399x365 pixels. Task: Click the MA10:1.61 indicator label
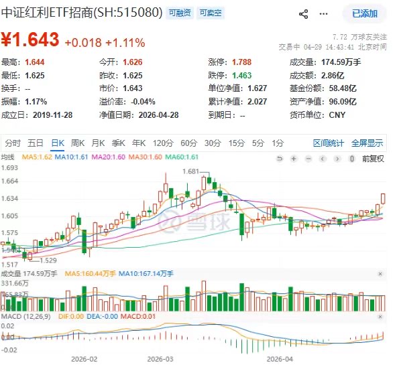click(x=71, y=157)
